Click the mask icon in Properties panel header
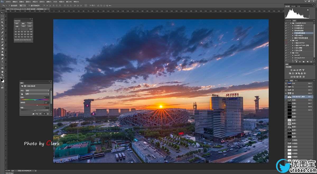The height and width of the screenshot is (174, 317). (25, 86)
